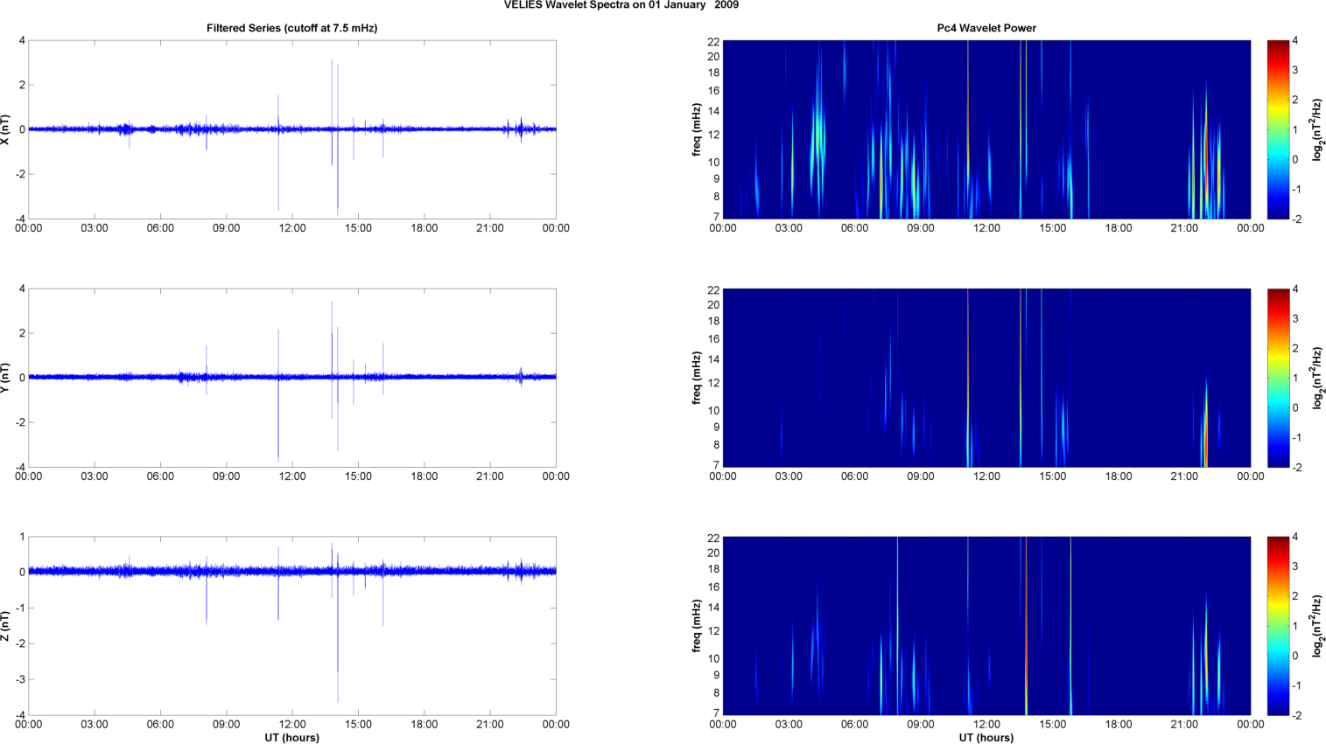Click the deepest negative spike in Z series
1326x744 pixels.
338,698
